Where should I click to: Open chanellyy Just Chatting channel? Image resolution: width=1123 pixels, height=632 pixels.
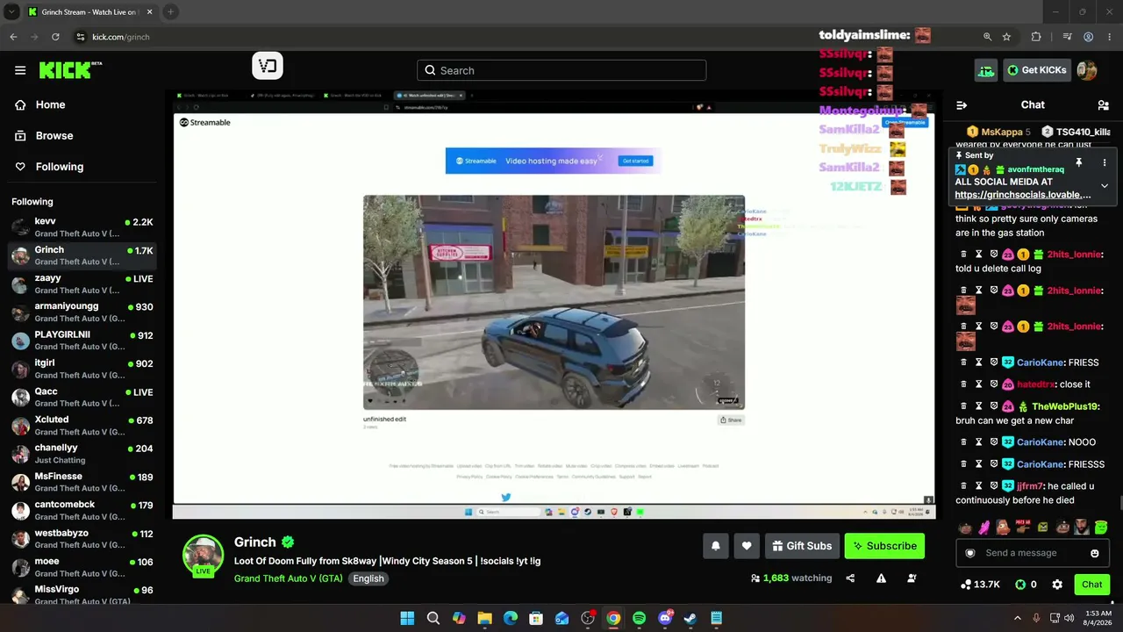click(82, 454)
